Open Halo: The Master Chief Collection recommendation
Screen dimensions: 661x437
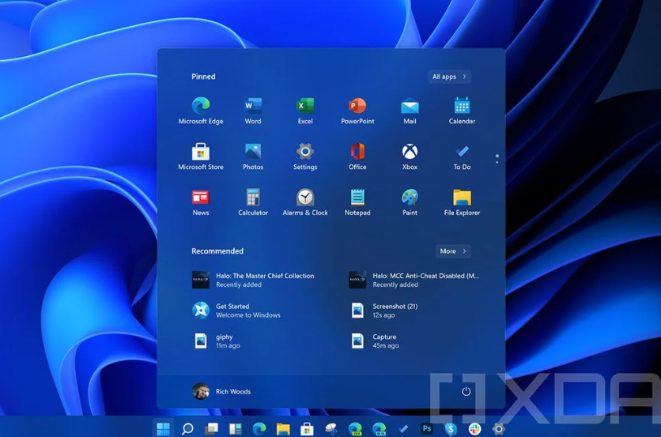[253, 280]
